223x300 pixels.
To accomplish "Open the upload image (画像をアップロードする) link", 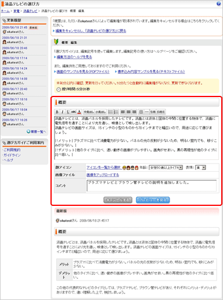I will tap(103, 175).
